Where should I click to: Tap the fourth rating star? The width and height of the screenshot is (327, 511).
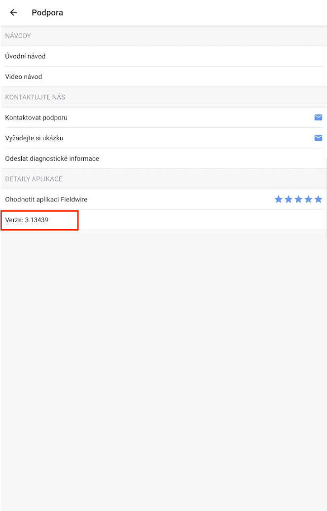click(308, 199)
